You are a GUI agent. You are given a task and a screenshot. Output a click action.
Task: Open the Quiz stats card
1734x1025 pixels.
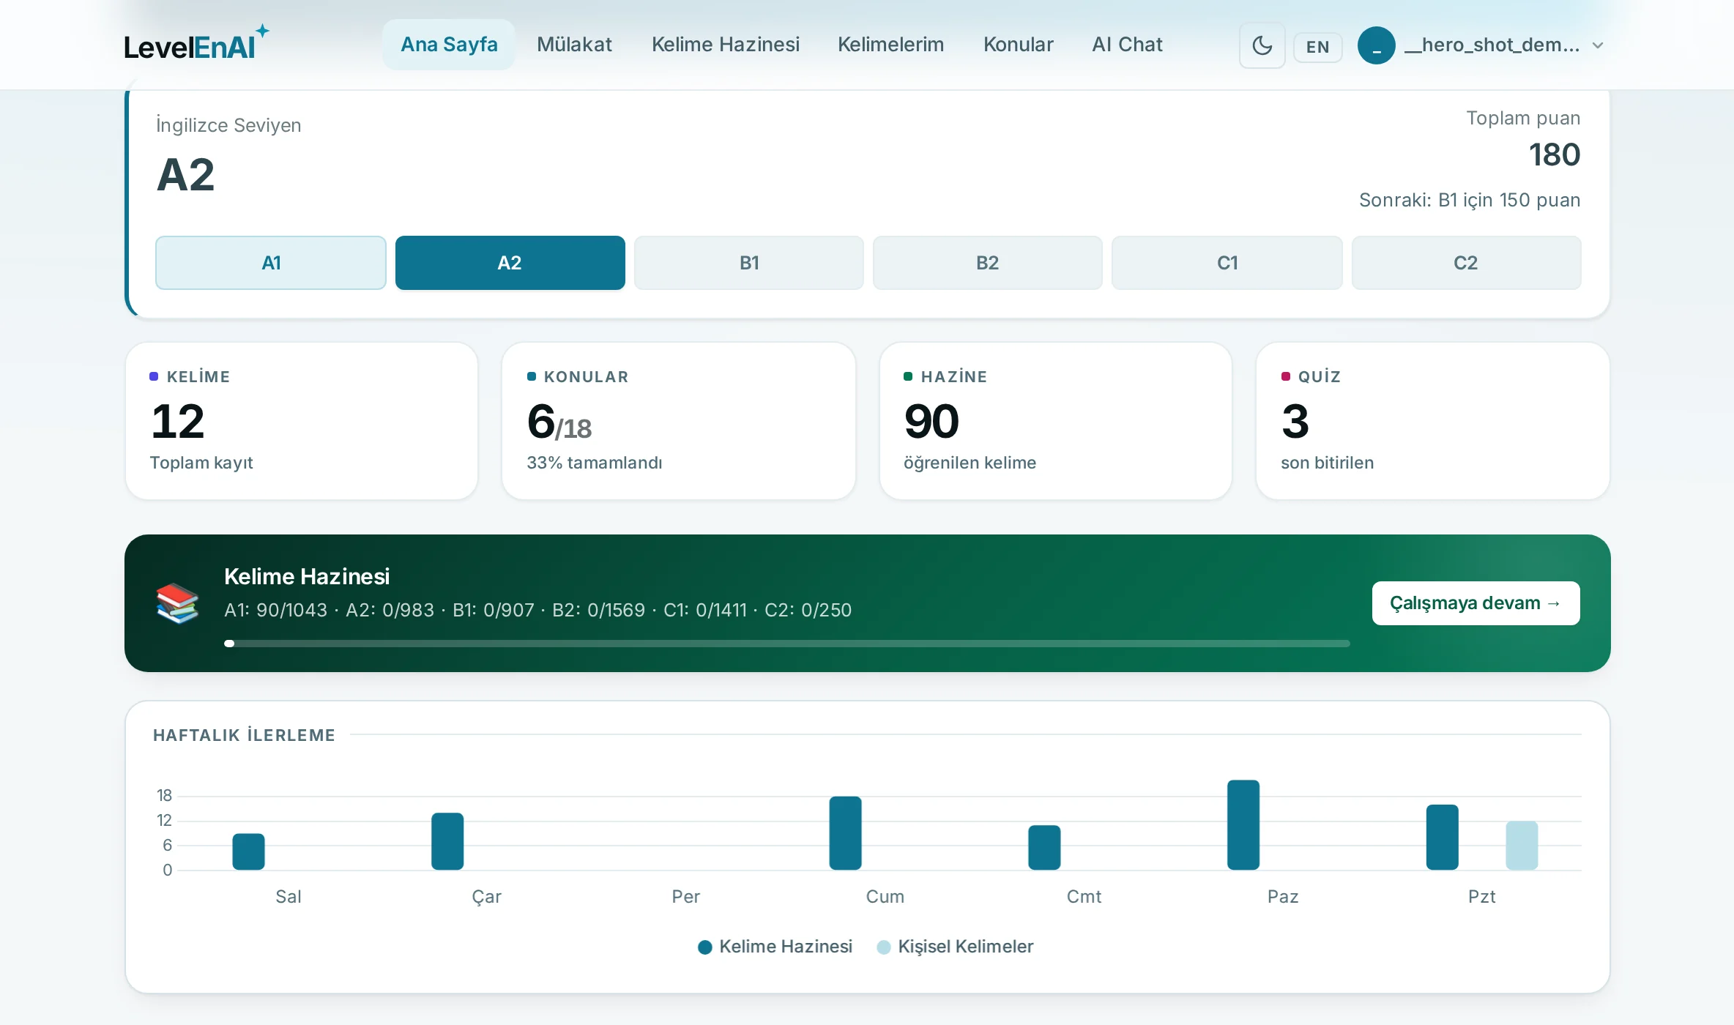tap(1432, 421)
